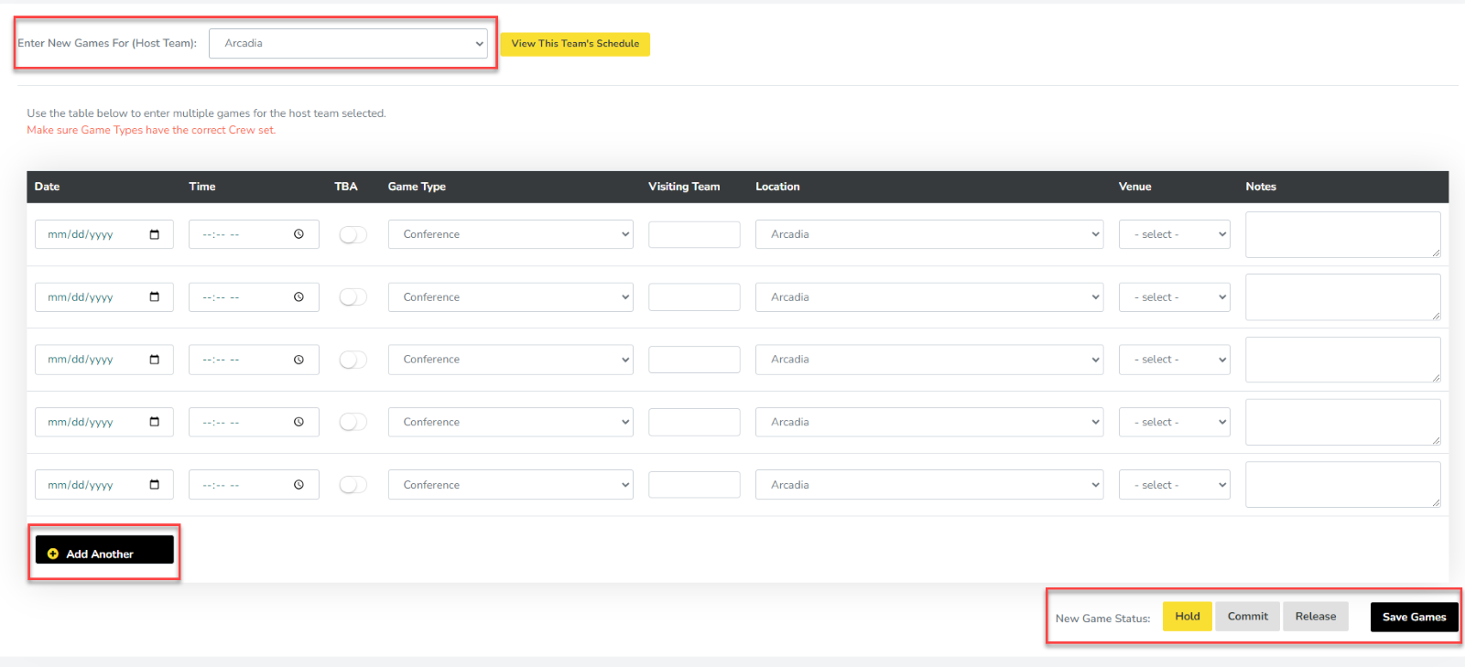The width and height of the screenshot is (1465, 667).
Task: Click clock icon in second row time field
Action: [298, 297]
